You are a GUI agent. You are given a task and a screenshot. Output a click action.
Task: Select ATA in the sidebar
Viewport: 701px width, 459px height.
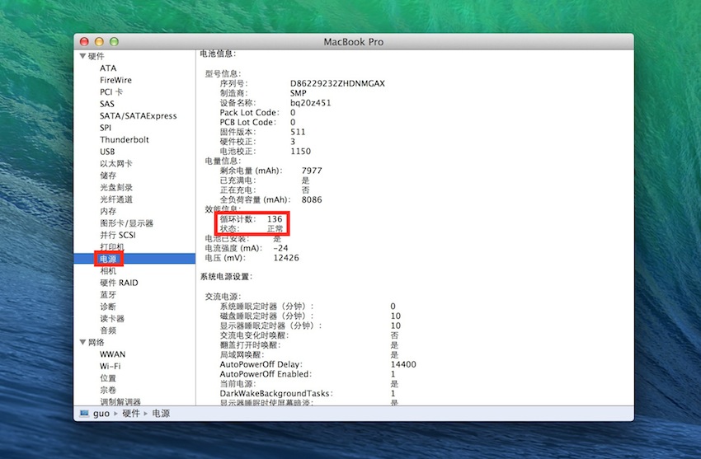click(x=108, y=68)
